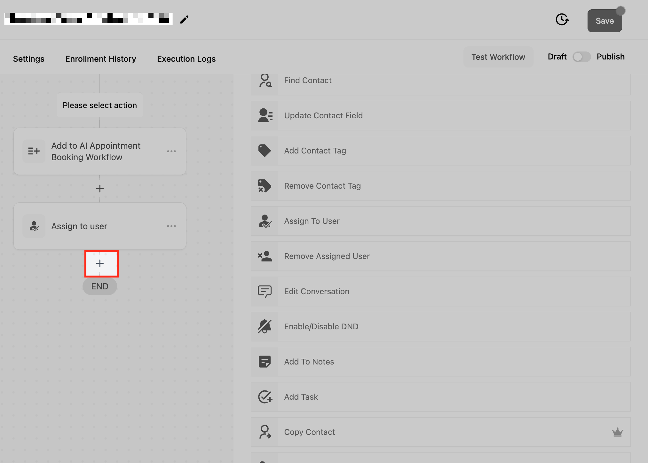648x463 pixels.
Task: Open three-dot menu on Assign to user step
Action: [x=171, y=226]
